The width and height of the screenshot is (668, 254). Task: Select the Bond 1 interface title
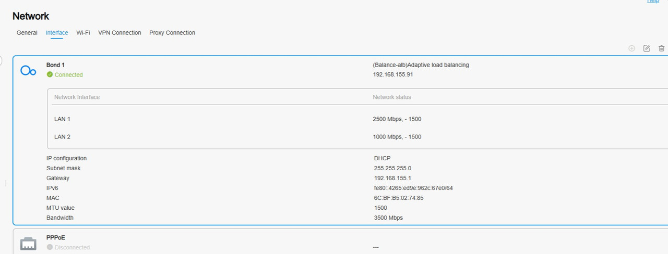[x=56, y=65]
